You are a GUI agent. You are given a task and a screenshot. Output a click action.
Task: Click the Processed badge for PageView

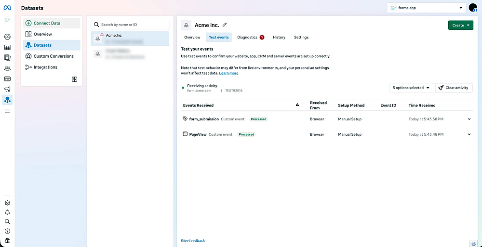[246, 134]
